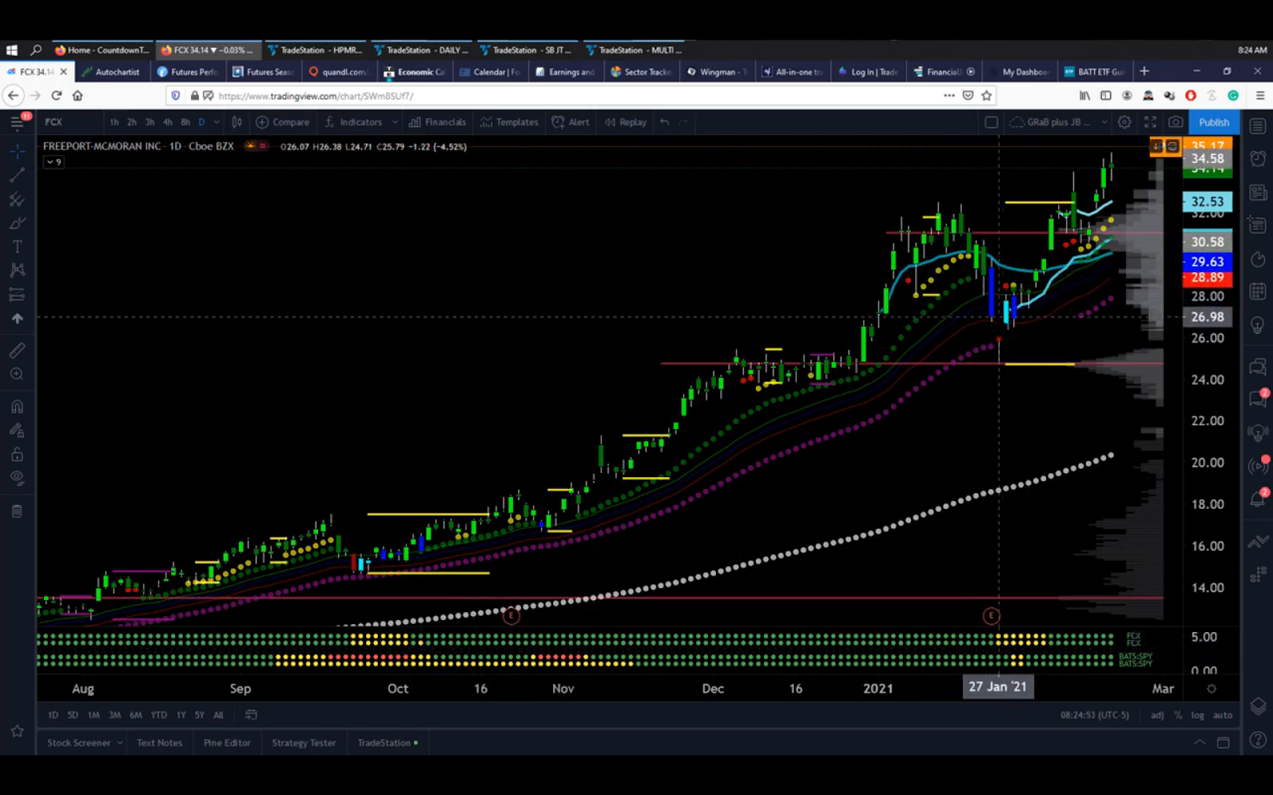This screenshot has height=795, width=1273.
Task: Set date range to 5Y
Action: tap(200, 715)
